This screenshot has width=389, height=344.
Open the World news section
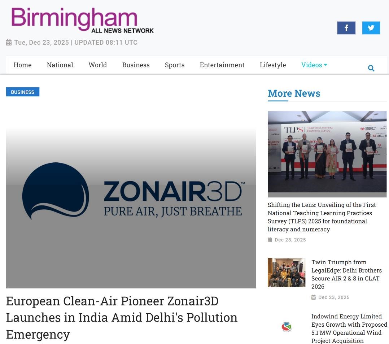pos(98,65)
